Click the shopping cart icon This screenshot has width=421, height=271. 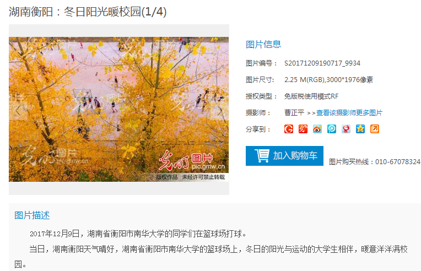click(262, 156)
